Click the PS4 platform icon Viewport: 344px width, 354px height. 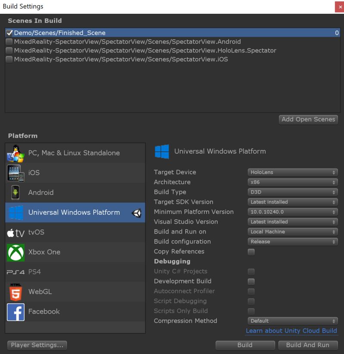(x=15, y=271)
